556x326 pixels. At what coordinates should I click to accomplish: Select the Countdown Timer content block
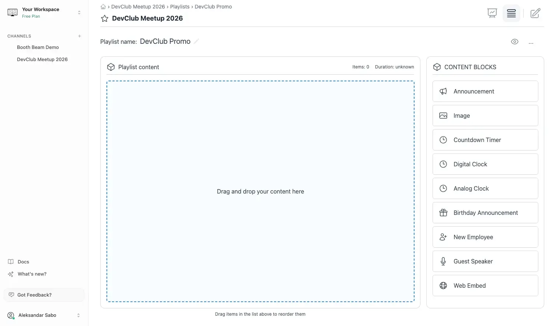(485, 140)
